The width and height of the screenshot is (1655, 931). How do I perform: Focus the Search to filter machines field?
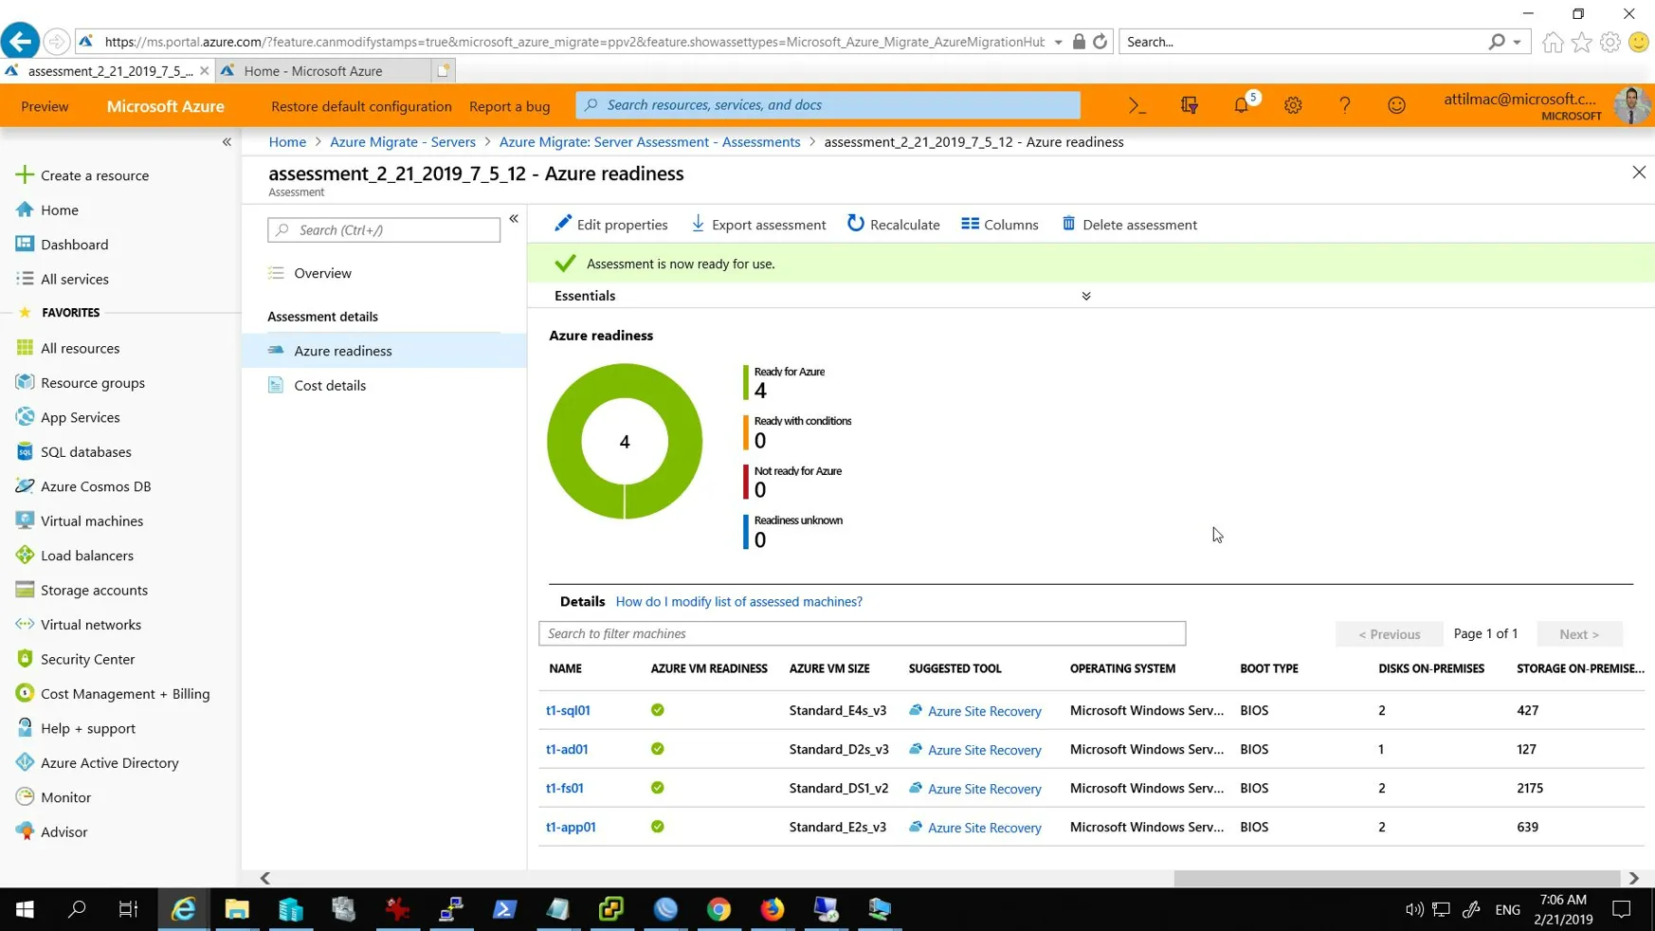click(862, 633)
